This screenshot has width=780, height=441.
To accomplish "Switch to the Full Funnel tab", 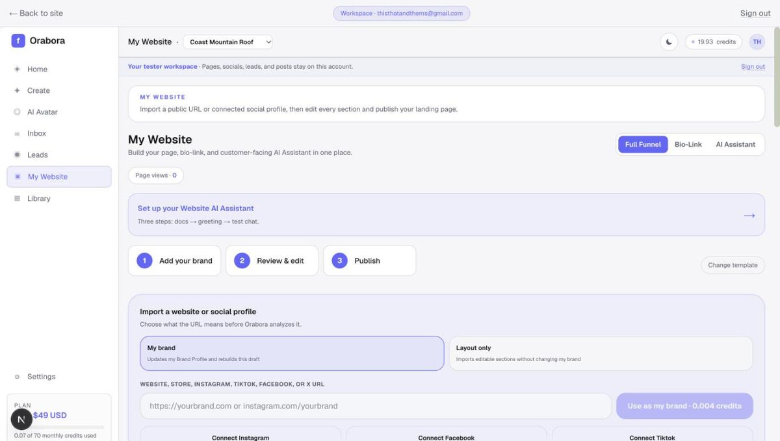I will coord(643,144).
